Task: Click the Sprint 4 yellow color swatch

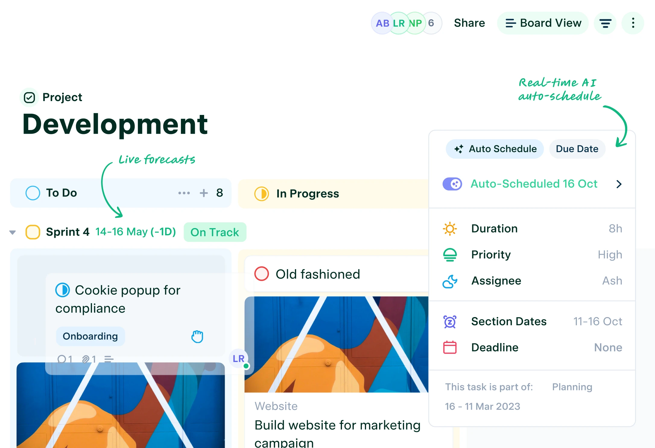Action: pos(32,232)
